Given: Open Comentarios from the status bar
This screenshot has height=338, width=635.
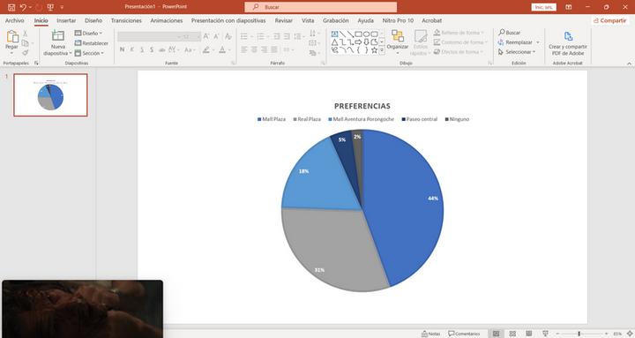Looking at the screenshot, I should [x=464, y=334].
